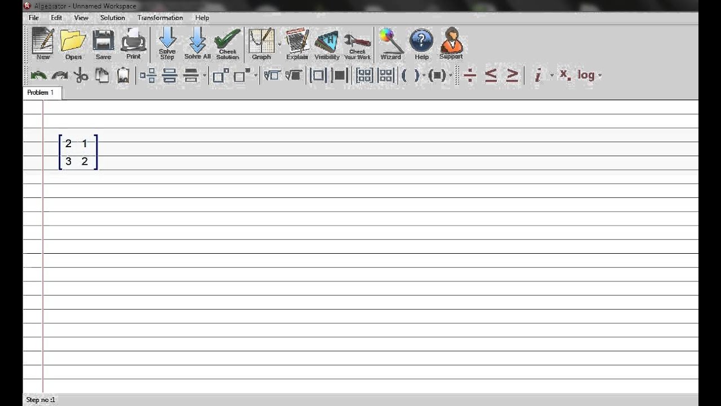
Task: Open the log functions dropdown arrow
Action: click(600, 76)
